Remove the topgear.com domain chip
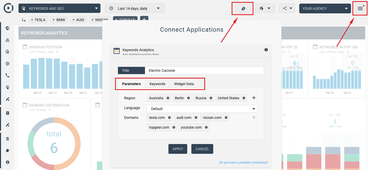368x170 pixels. pos(174,127)
